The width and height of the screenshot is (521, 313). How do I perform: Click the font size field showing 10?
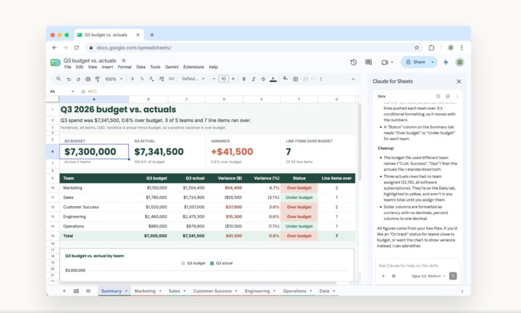coord(224,79)
